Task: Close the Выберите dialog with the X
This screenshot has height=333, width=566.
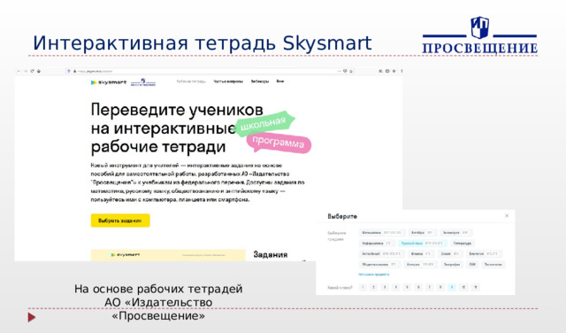Action: click(x=507, y=215)
